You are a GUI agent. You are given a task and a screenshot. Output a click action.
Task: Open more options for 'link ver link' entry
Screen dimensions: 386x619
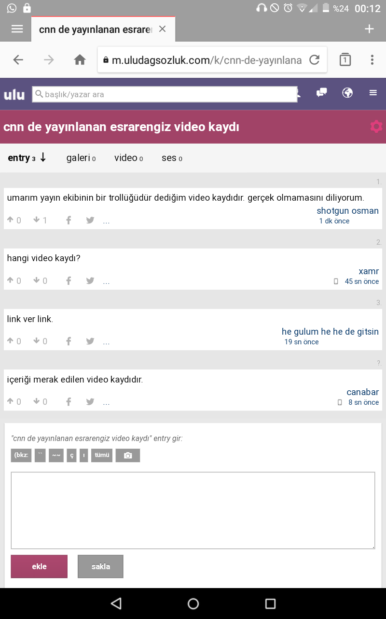pos(106,342)
